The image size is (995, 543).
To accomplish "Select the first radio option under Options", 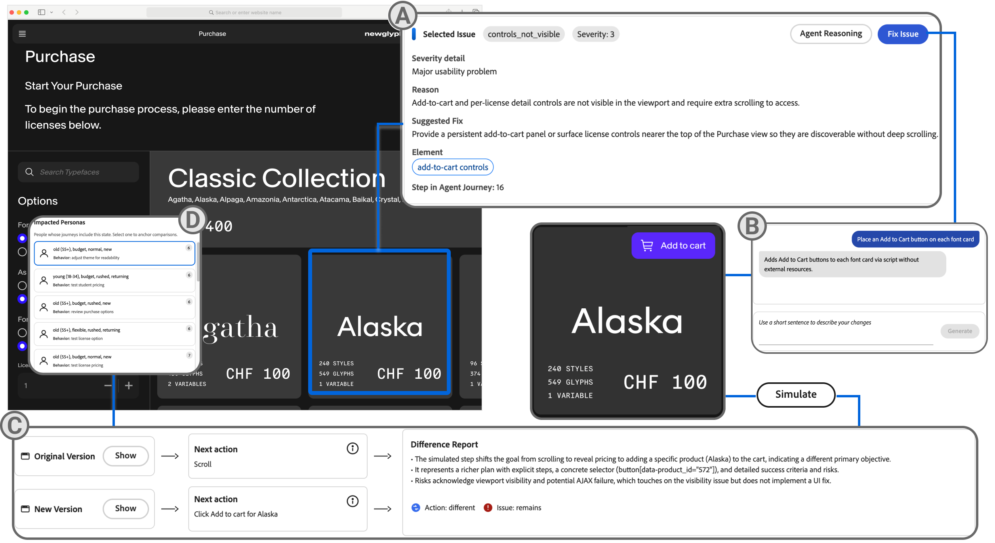I will point(22,238).
